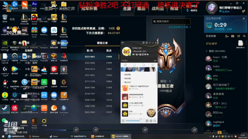The width and height of the screenshot is (248, 139).
Task: Click new folder icon in friends list
Action: 233,36
